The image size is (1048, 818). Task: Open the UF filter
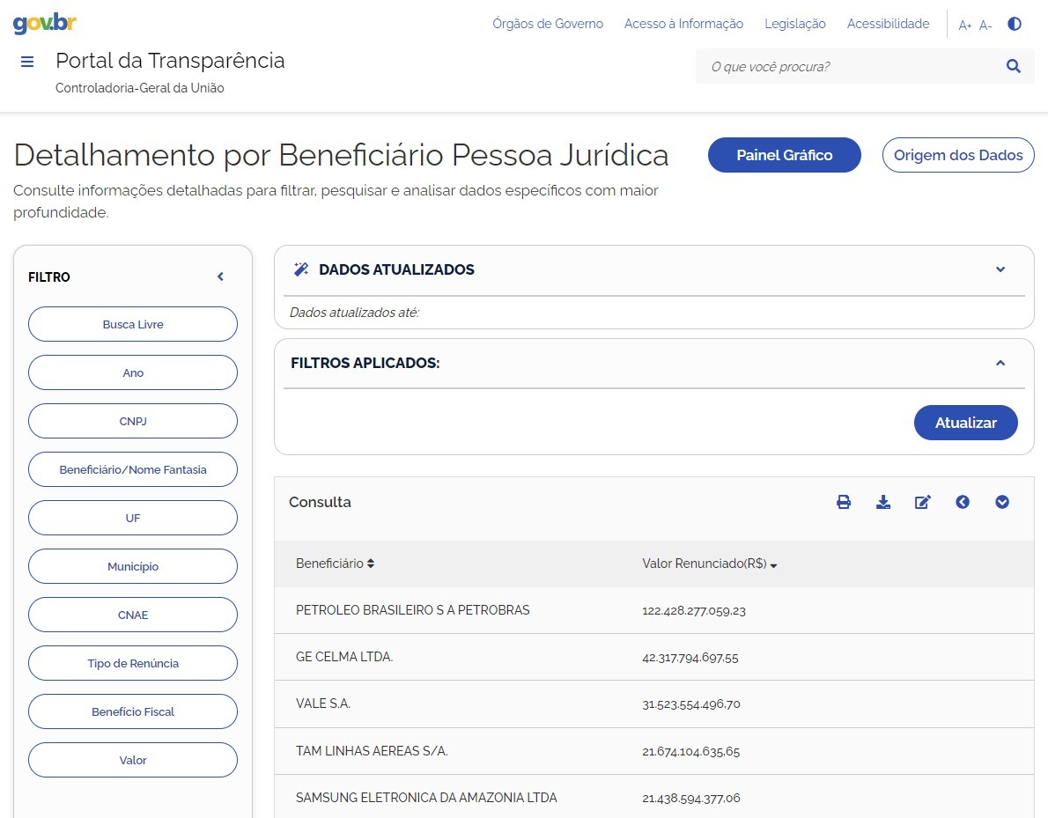coord(133,518)
